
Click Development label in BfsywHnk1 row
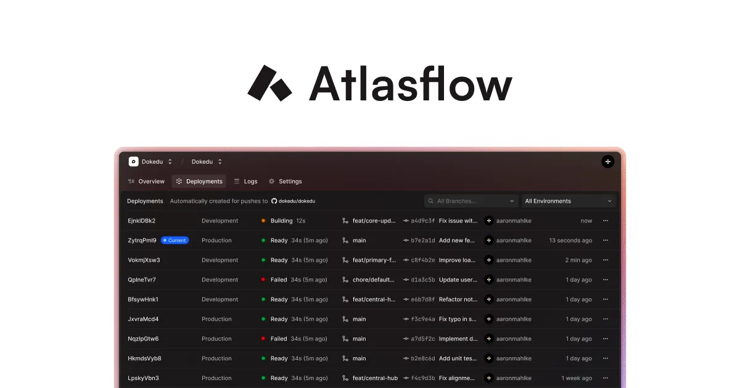click(220, 299)
